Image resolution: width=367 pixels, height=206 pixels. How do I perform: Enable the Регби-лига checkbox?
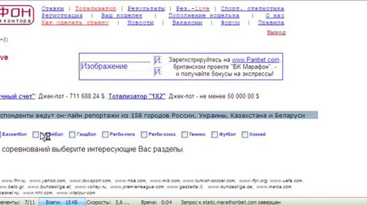[105, 134]
